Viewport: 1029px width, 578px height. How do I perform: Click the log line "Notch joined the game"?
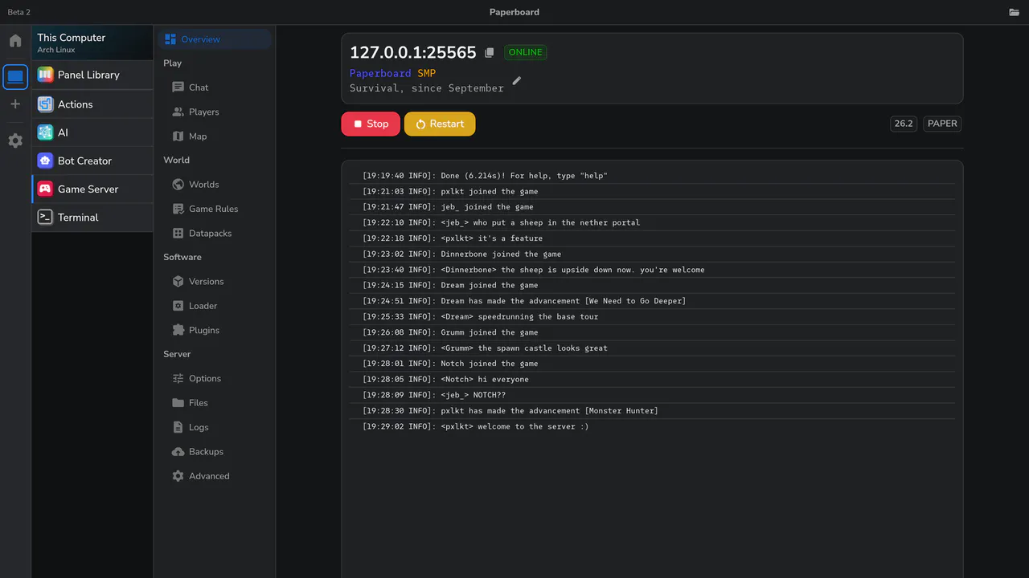(x=652, y=364)
